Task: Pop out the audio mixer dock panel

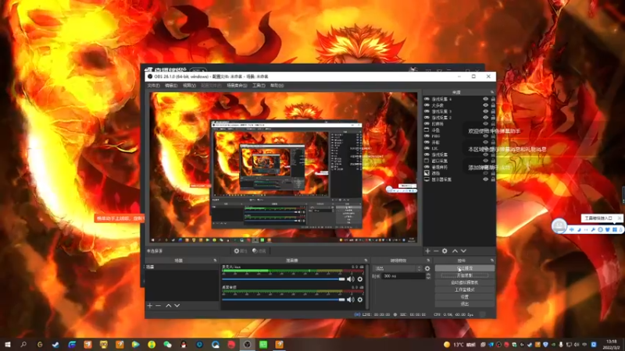Action: click(x=366, y=261)
